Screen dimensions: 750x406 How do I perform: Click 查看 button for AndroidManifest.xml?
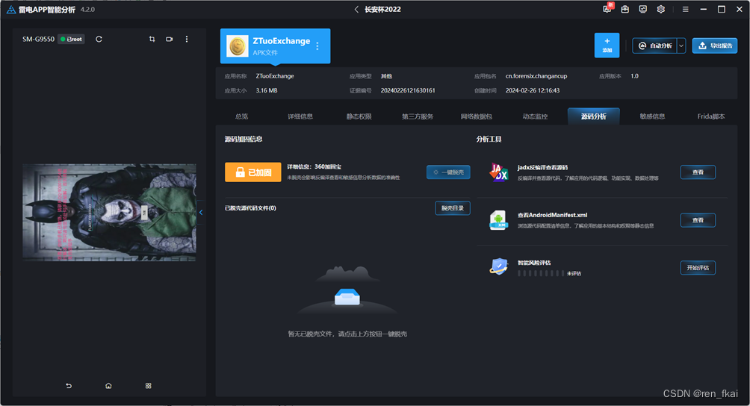coord(698,220)
